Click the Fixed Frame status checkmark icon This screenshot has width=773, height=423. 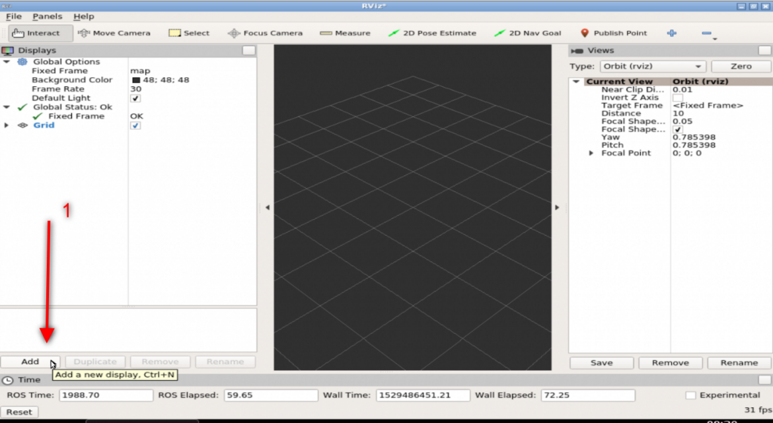click(38, 116)
